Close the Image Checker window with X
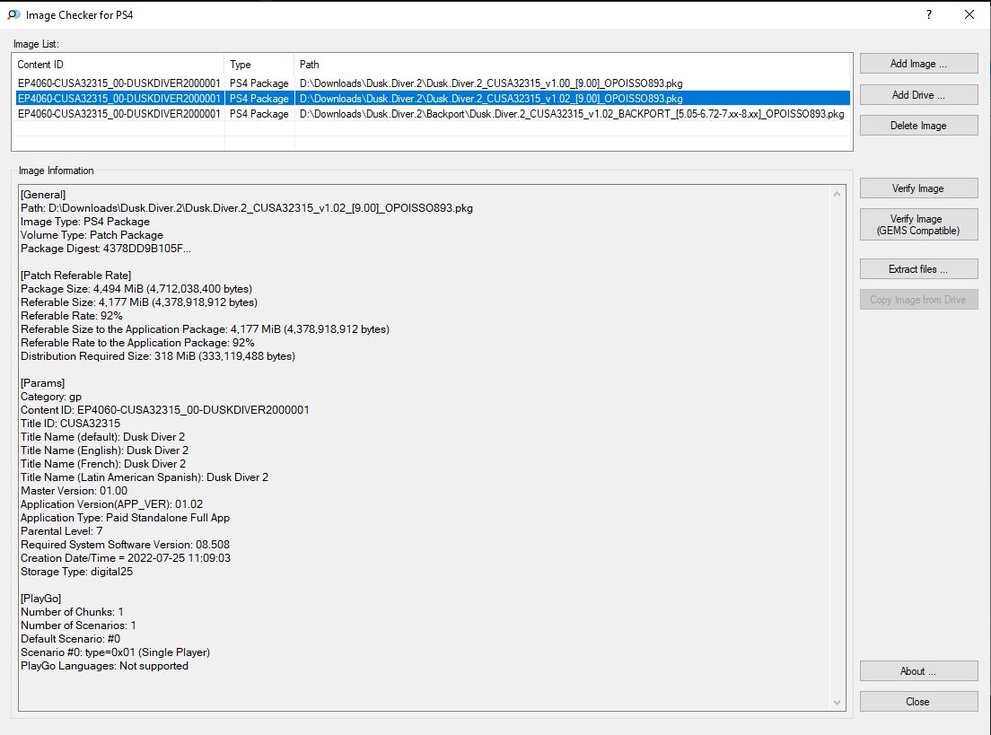The image size is (991, 735). coord(969,14)
